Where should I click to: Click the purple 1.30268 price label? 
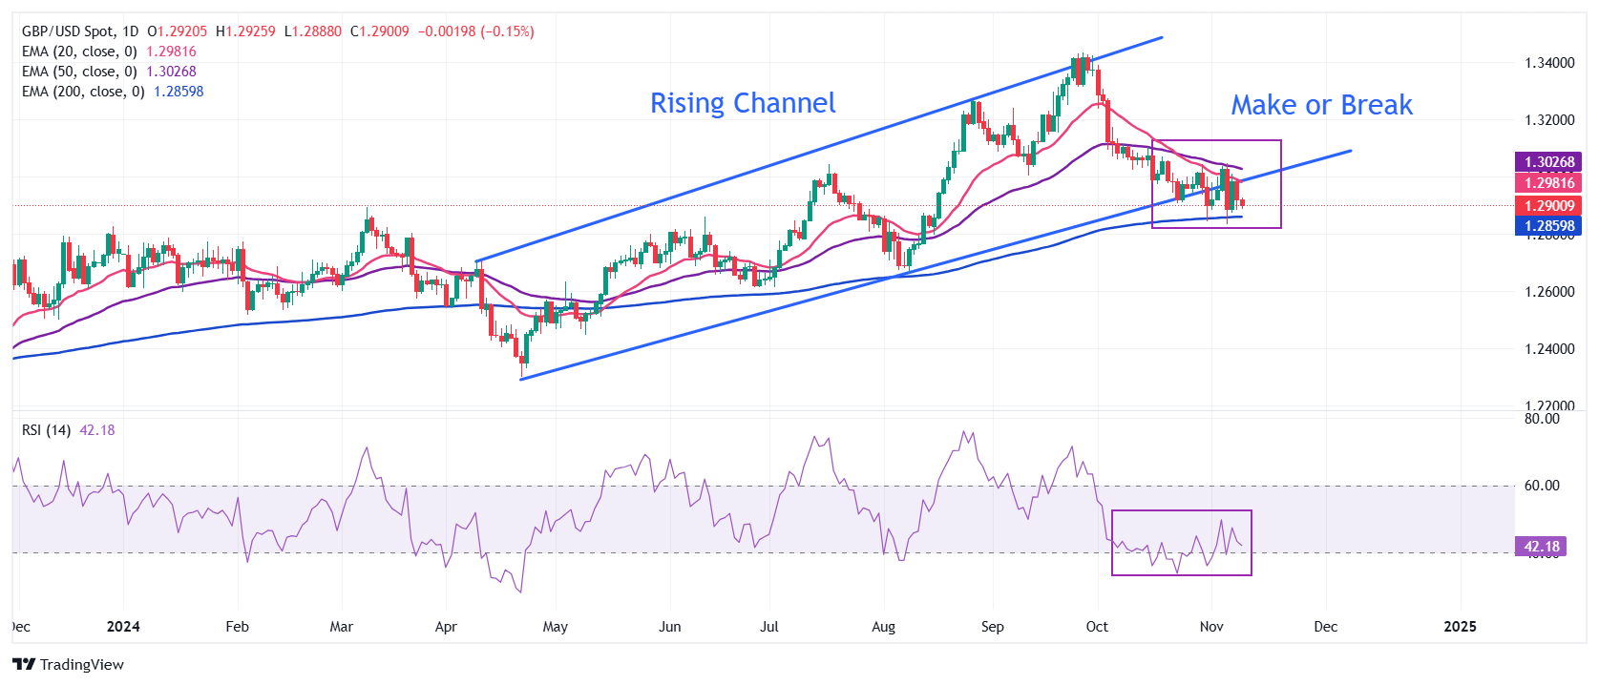(x=1547, y=162)
